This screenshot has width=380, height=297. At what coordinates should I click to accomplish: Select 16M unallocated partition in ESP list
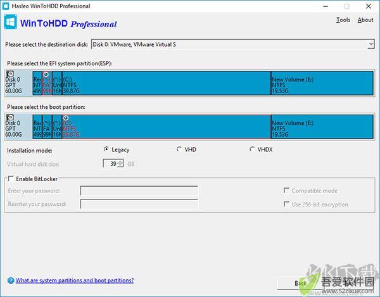coord(57,83)
